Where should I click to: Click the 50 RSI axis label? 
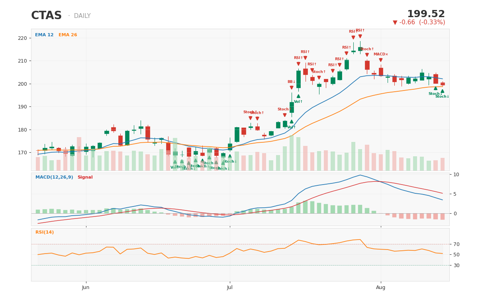click(x=456, y=255)
